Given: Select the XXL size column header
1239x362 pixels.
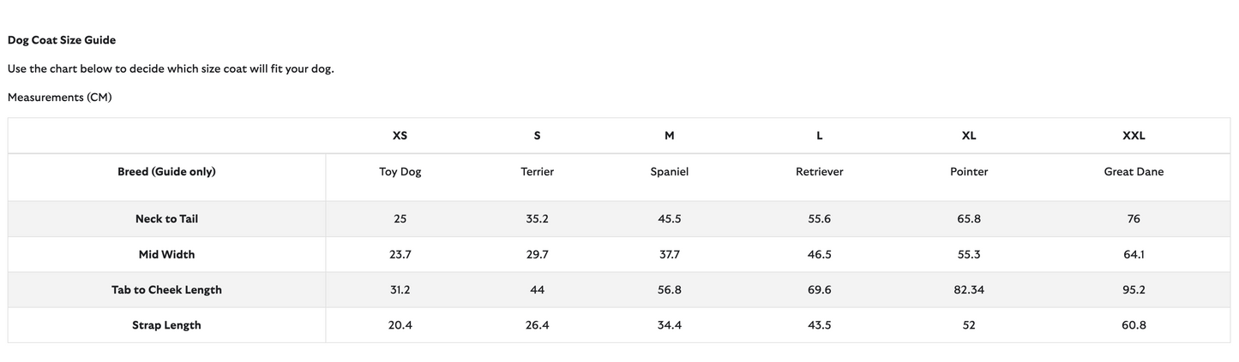Looking at the screenshot, I should (x=1134, y=136).
